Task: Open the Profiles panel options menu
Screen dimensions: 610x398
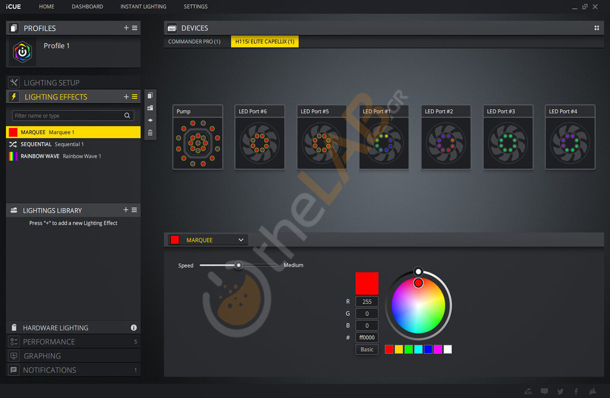Action: (x=135, y=28)
